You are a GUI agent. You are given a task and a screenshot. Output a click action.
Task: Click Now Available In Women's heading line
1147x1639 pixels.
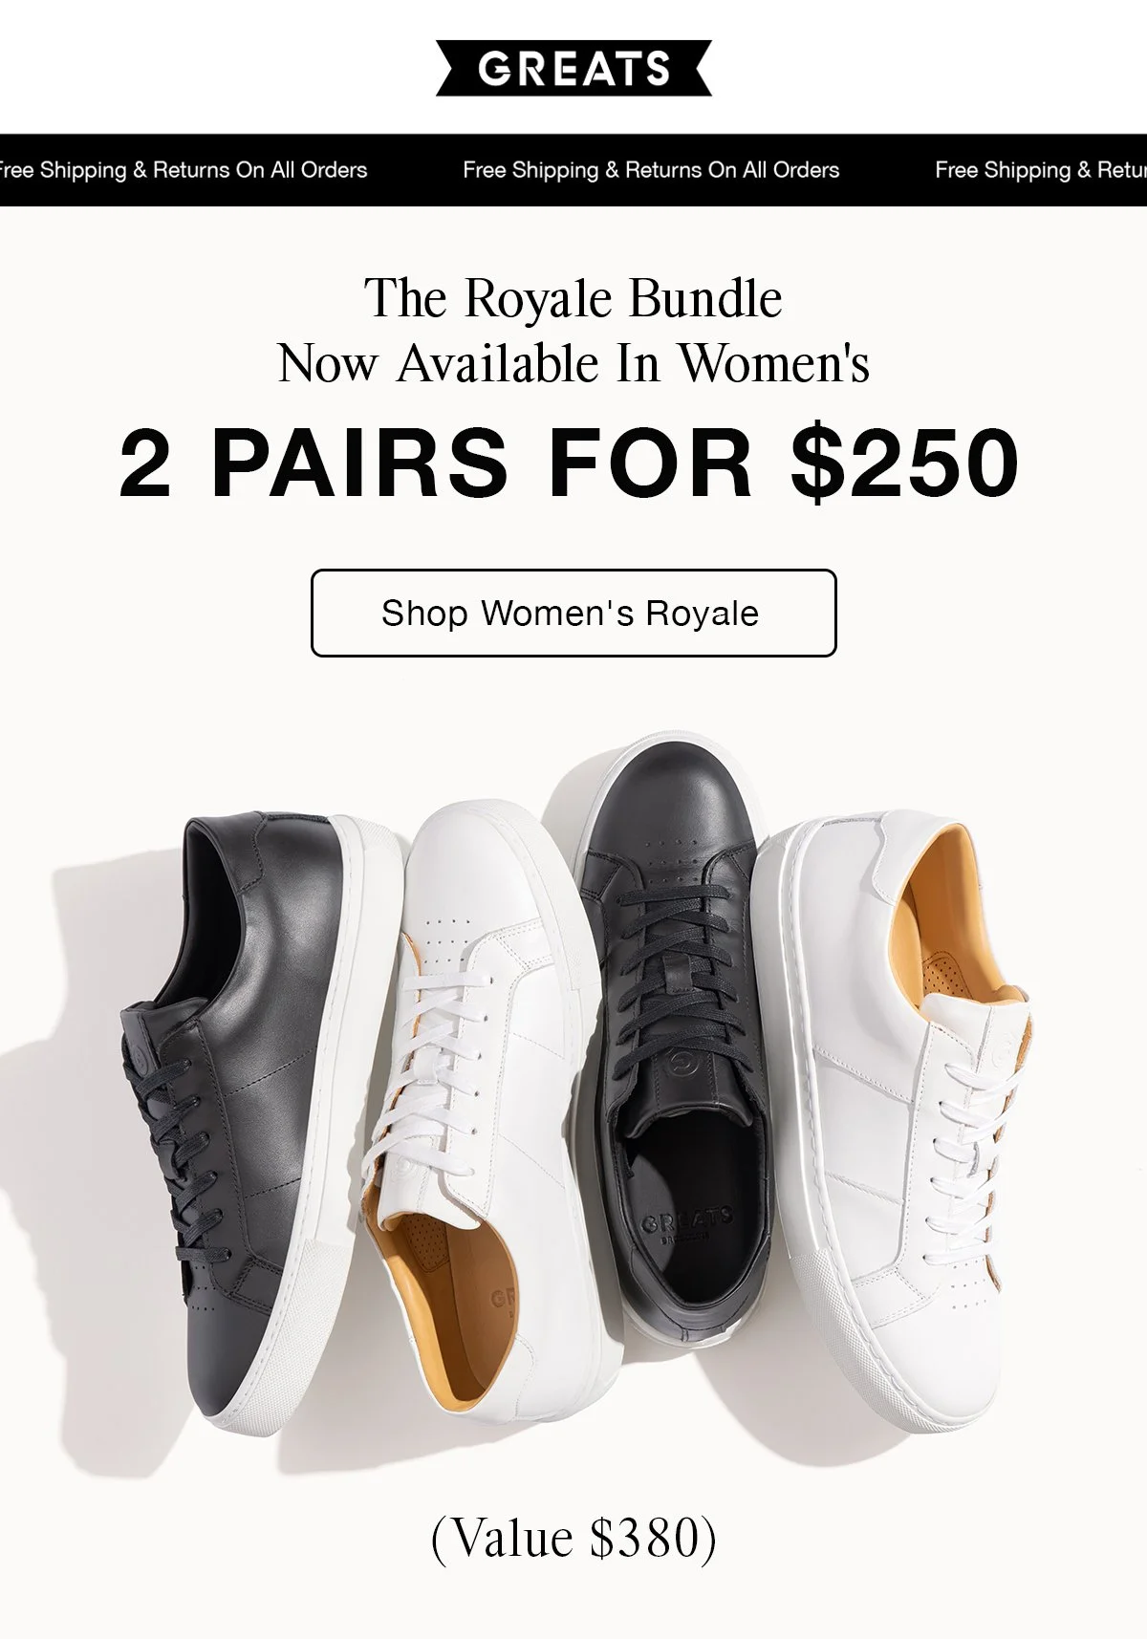(573, 363)
